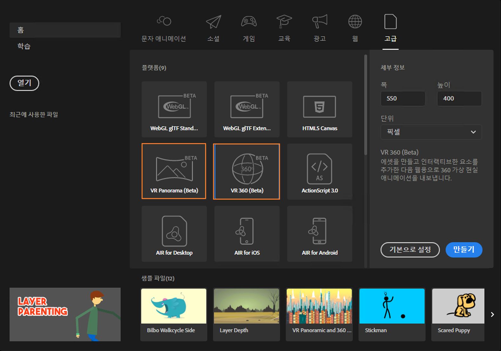The image size is (501, 351).
Task: Click the platform list vertical scrollbar
Action: click(365, 105)
